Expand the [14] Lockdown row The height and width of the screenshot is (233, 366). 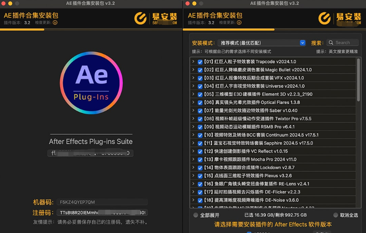pyautogui.click(x=193, y=167)
